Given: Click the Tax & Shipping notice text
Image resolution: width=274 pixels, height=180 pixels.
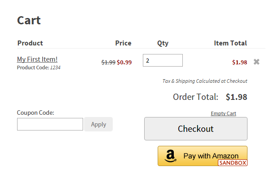Looking at the screenshot, I should (x=204, y=81).
